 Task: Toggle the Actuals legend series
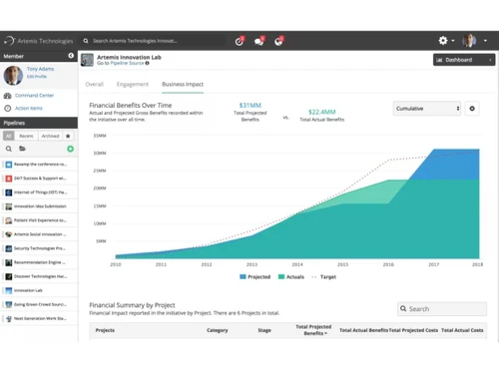(x=291, y=277)
